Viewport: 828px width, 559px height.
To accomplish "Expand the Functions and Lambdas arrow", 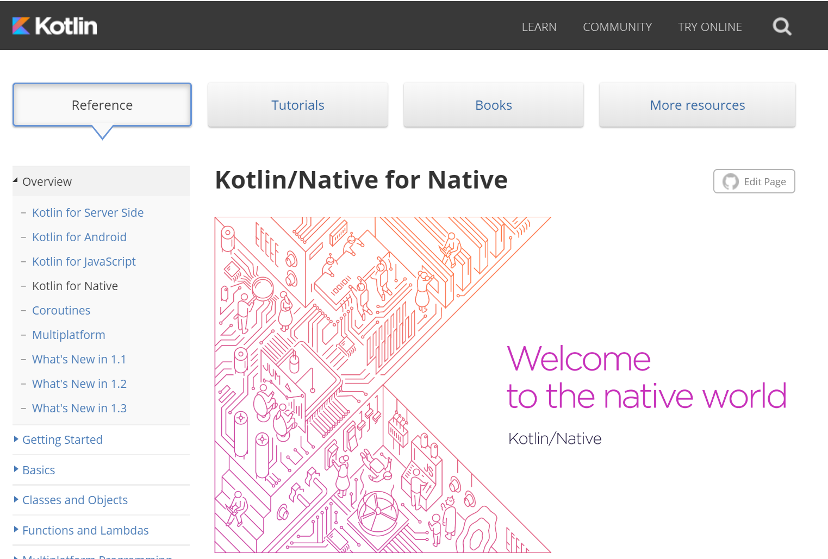I will pyautogui.click(x=16, y=529).
